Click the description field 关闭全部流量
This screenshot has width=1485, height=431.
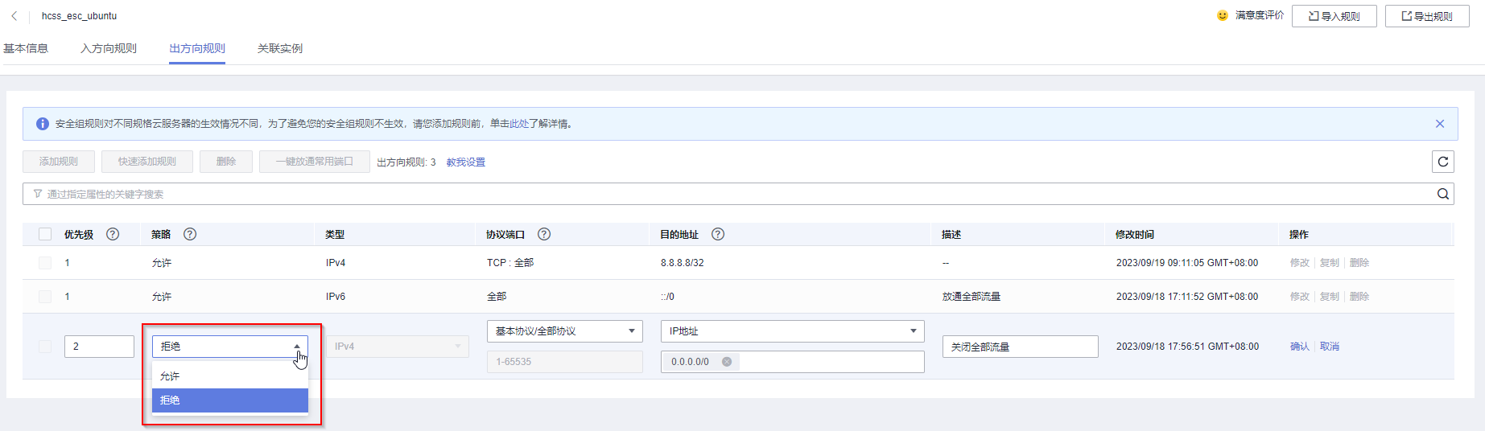[x=1021, y=347]
